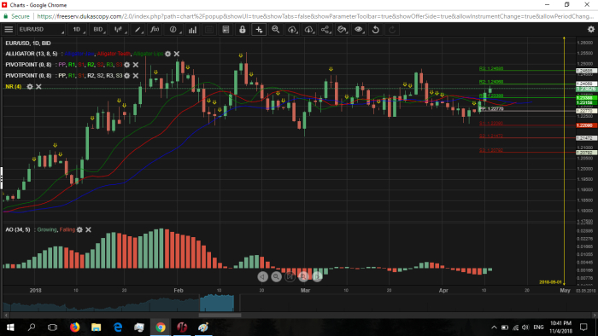This screenshot has height=336, width=598.
Task: Expand the 1D period dropdown
Action: pos(78,30)
